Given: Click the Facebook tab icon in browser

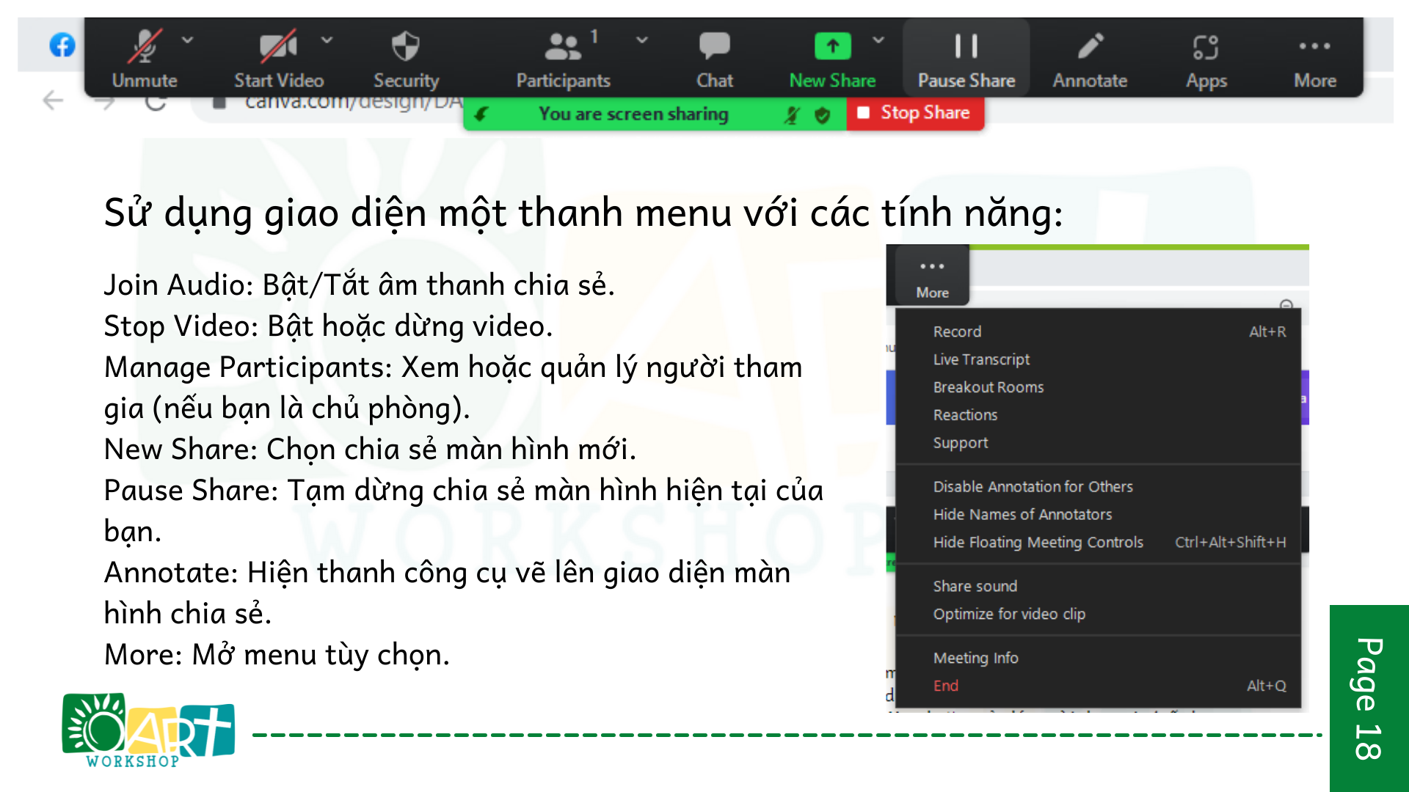Looking at the screenshot, I should click(62, 45).
